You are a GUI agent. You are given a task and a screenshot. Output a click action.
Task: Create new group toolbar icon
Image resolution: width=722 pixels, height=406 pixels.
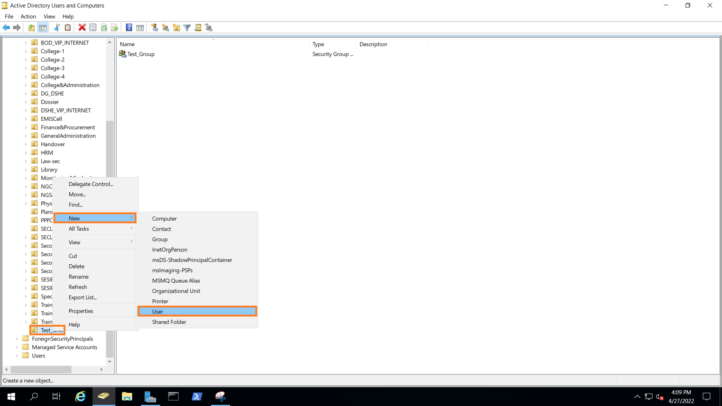pos(165,27)
